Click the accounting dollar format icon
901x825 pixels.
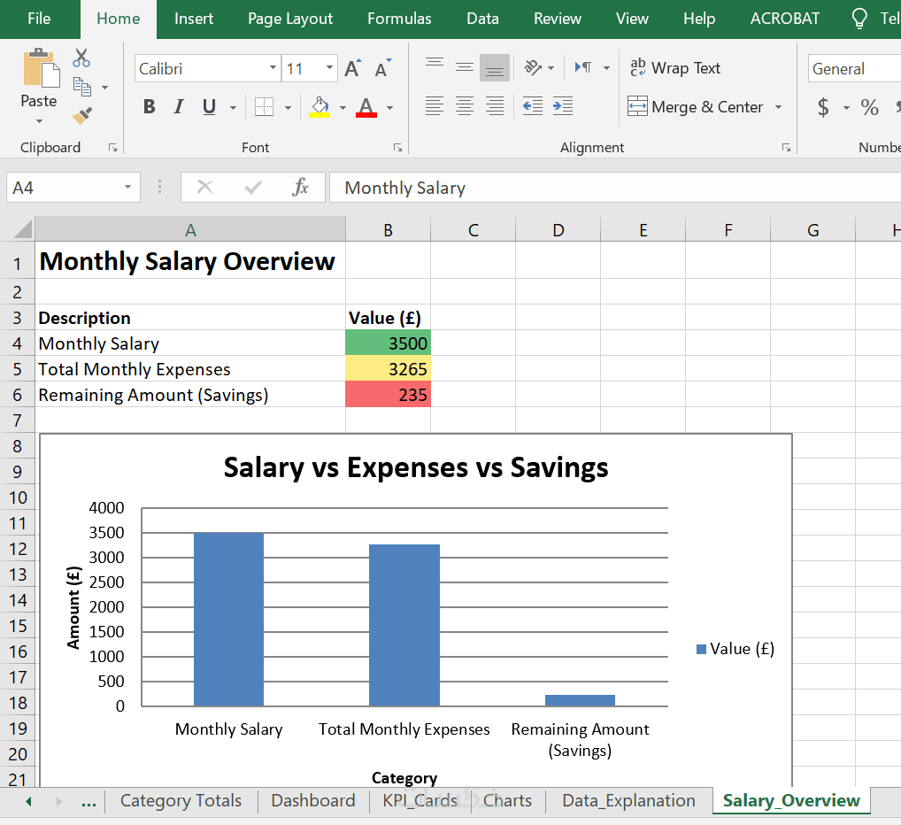(823, 107)
